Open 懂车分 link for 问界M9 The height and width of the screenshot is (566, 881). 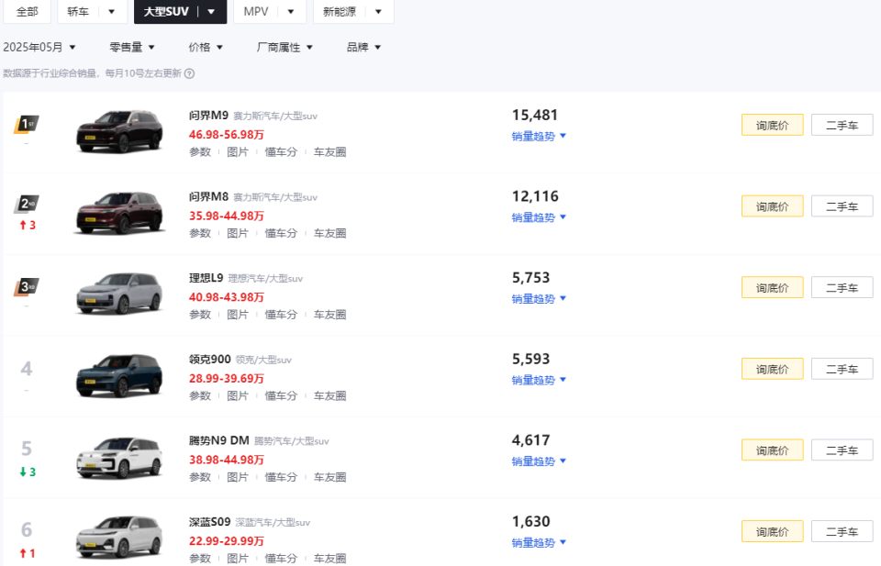[281, 152]
